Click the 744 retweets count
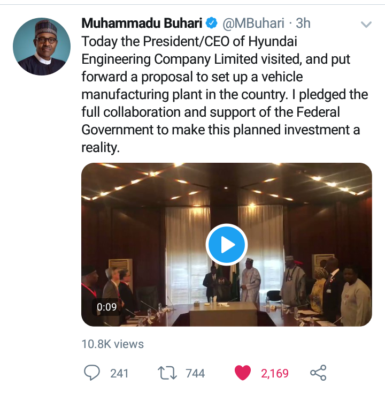Screen dimensions: 385x393 tap(195, 373)
